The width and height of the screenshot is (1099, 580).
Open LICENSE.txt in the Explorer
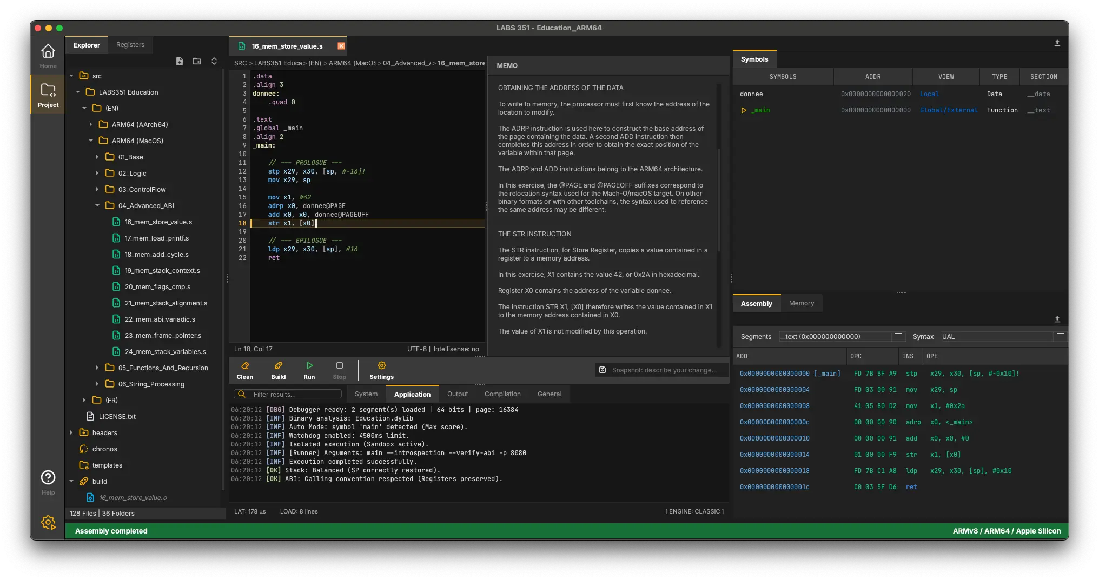117,416
